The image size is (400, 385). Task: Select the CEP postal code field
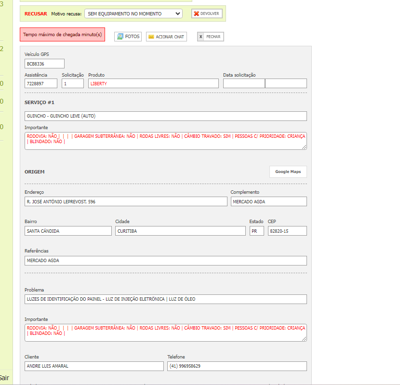[287, 231]
